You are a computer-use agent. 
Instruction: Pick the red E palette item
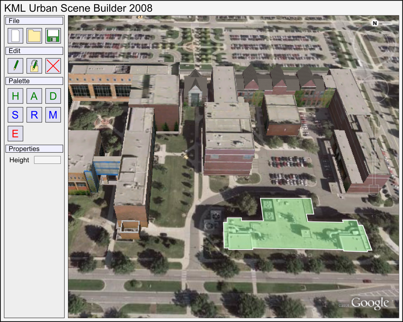(15, 134)
